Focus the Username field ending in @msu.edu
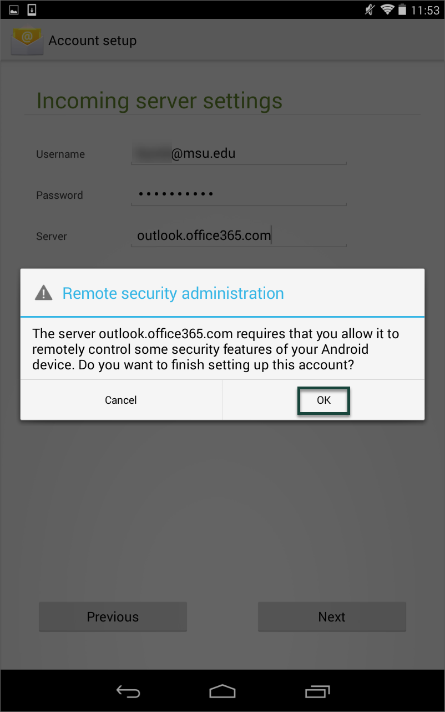Viewport: 445px width, 712px height. (x=239, y=154)
